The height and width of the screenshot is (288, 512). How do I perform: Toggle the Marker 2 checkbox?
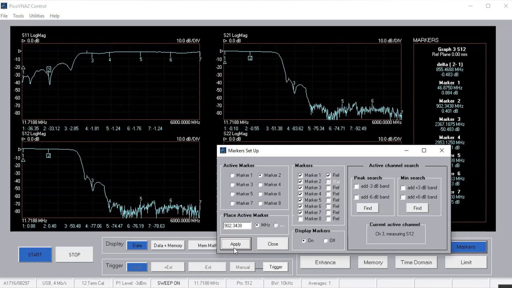tap(300, 182)
